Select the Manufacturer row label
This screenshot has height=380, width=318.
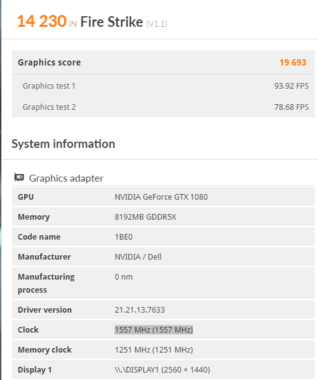[x=44, y=256]
